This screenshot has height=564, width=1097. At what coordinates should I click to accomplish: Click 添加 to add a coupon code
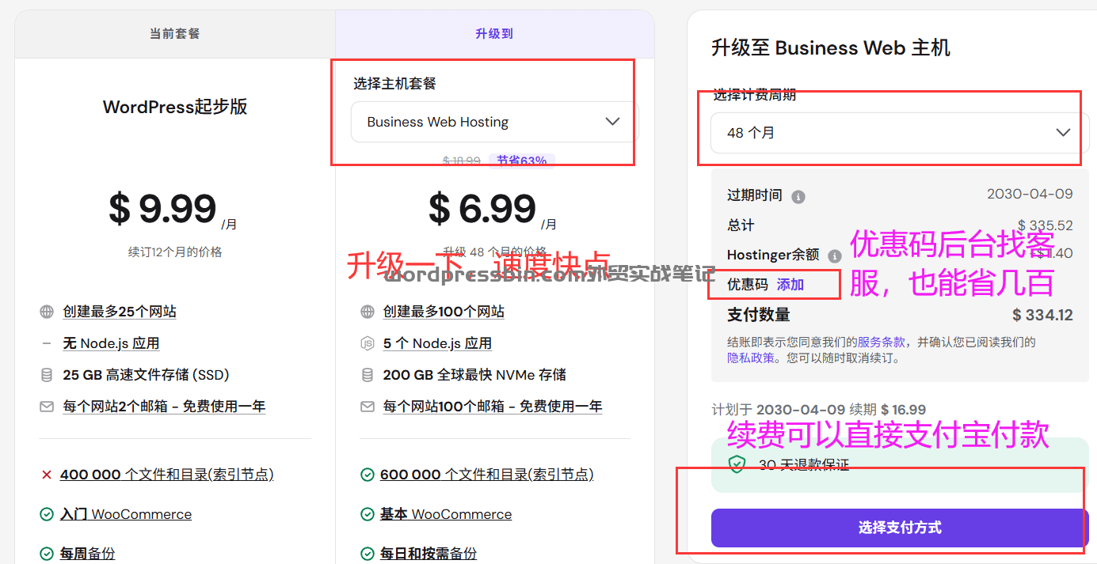(790, 284)
